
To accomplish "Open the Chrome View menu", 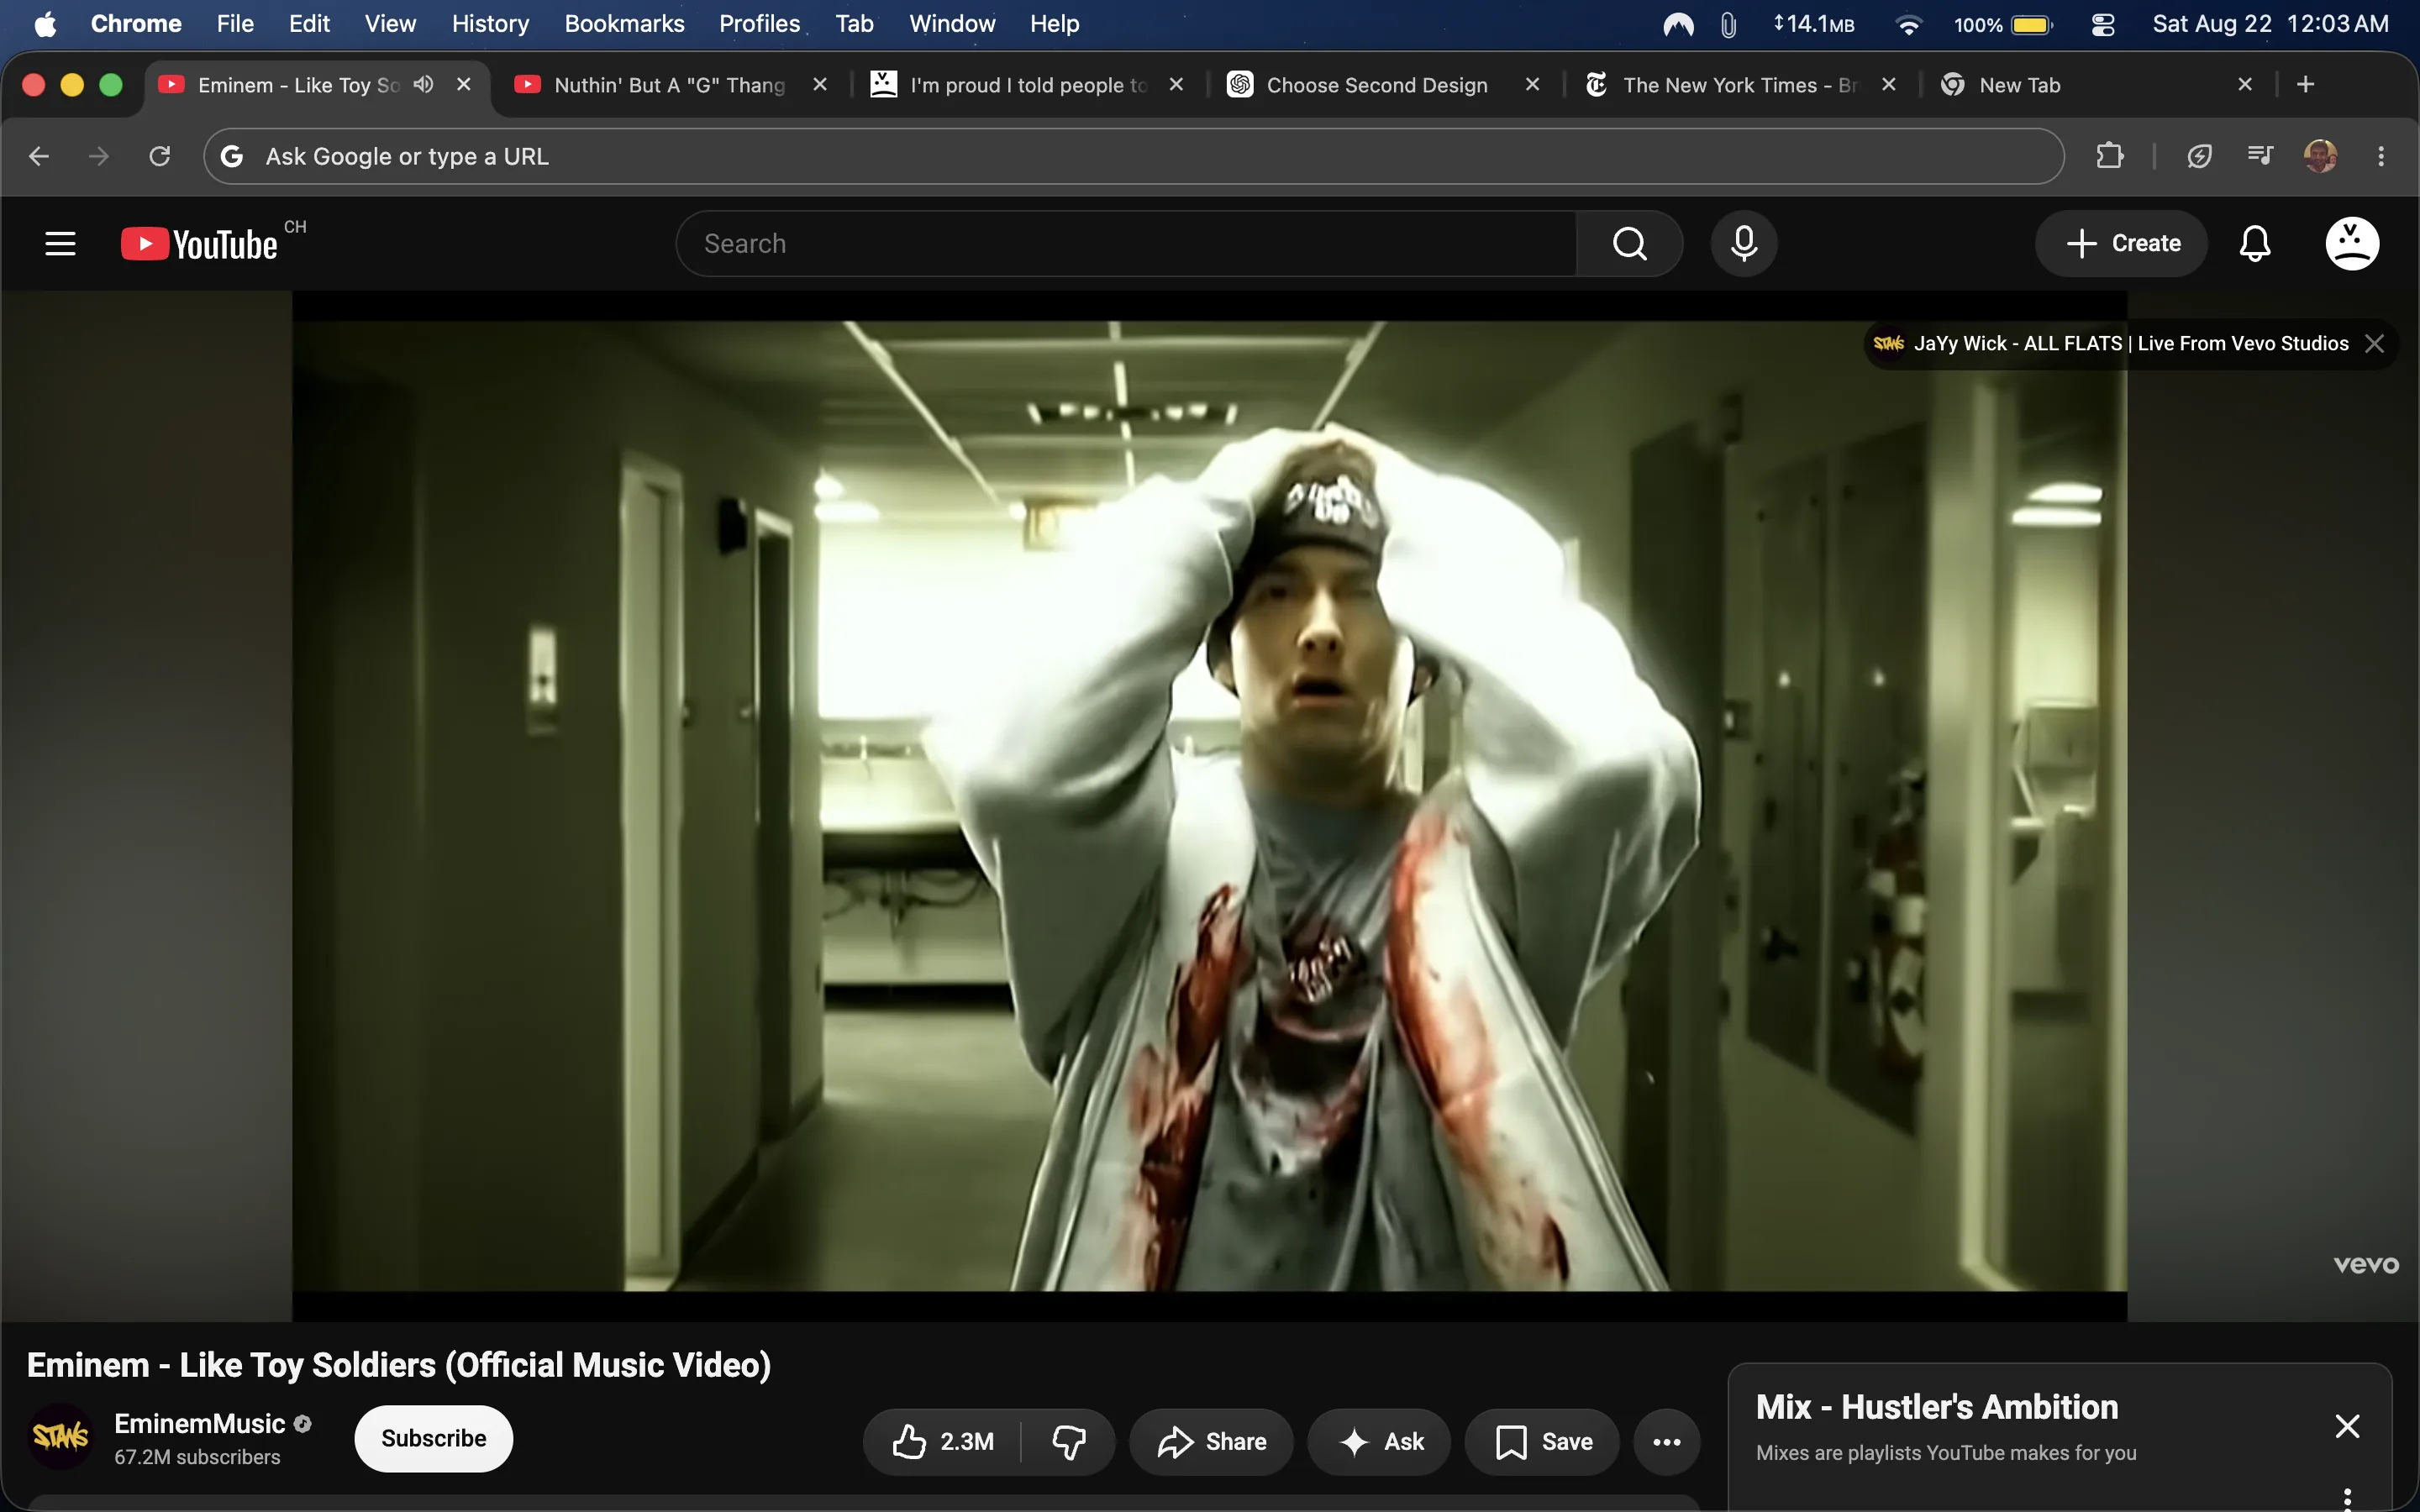I will click(x=390, y=24).
